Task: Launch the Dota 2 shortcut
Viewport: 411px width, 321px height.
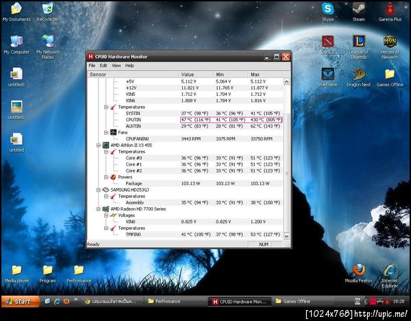Action: (x=327, y=44)
